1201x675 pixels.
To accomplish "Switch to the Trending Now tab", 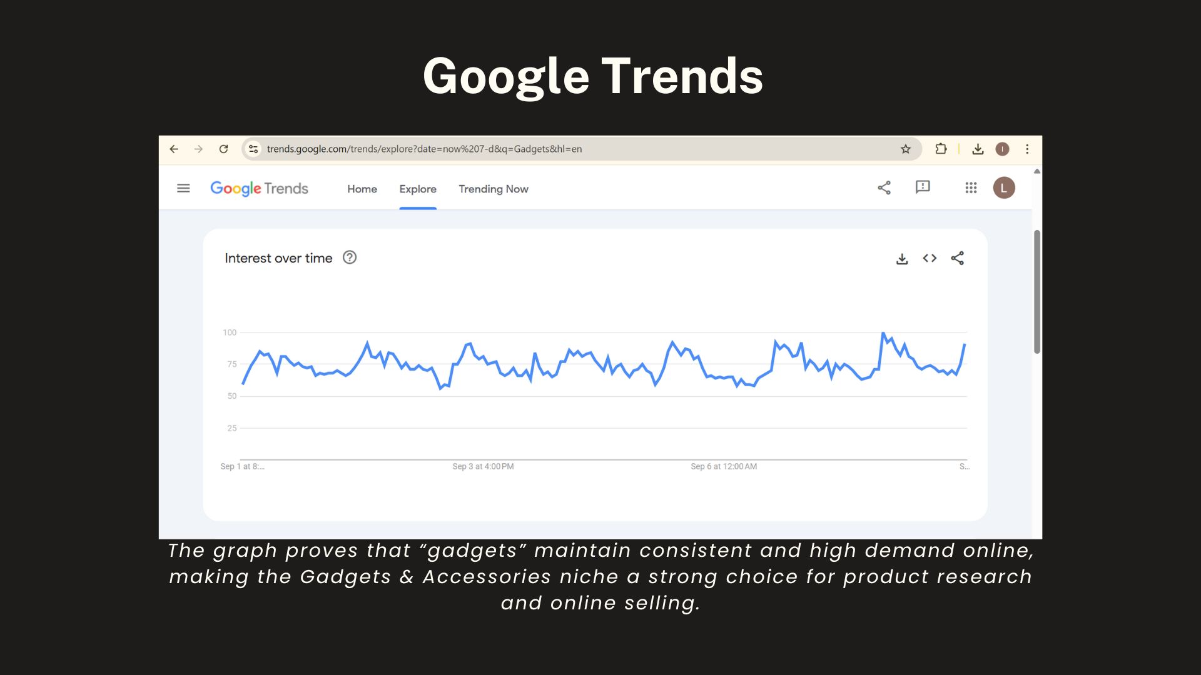I will (494, 189).
